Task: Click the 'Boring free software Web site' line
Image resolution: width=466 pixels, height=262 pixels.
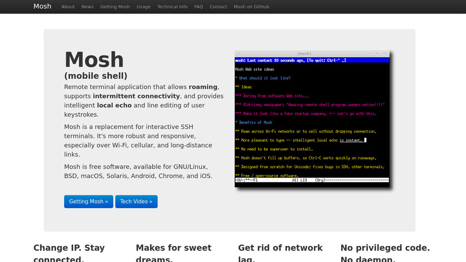Action: coord(272,96)
